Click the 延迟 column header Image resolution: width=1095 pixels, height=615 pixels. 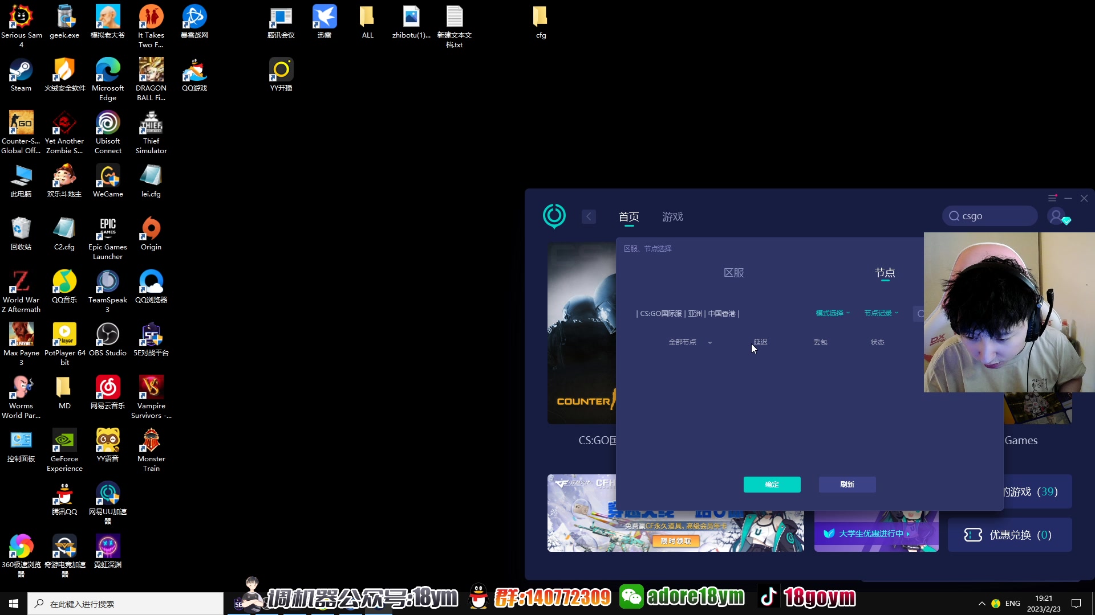(761, 342)
